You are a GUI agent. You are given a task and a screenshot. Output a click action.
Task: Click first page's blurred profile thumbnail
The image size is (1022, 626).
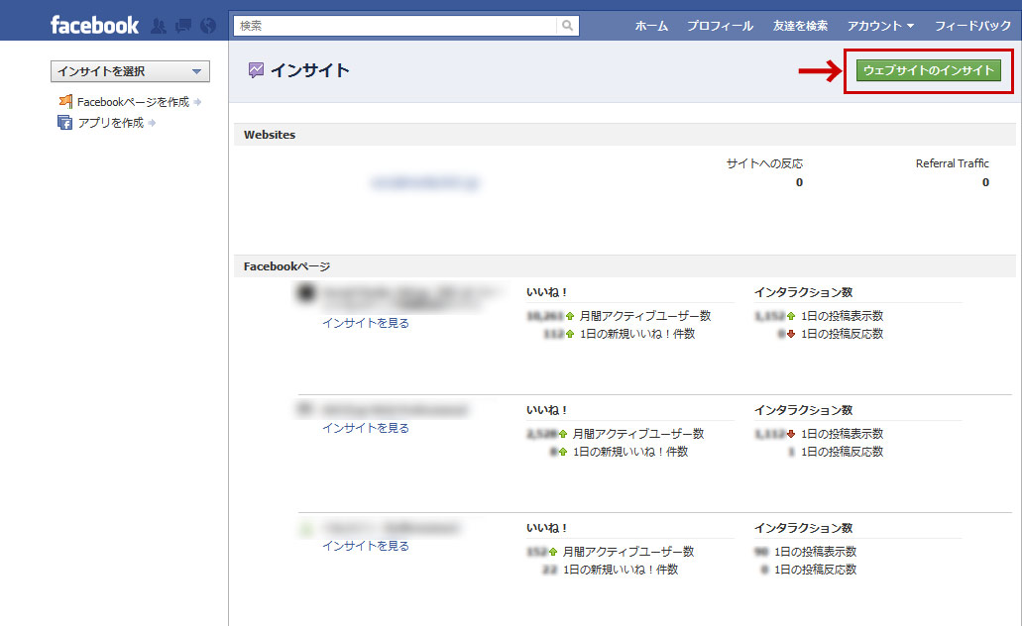[x=305, y=293]
